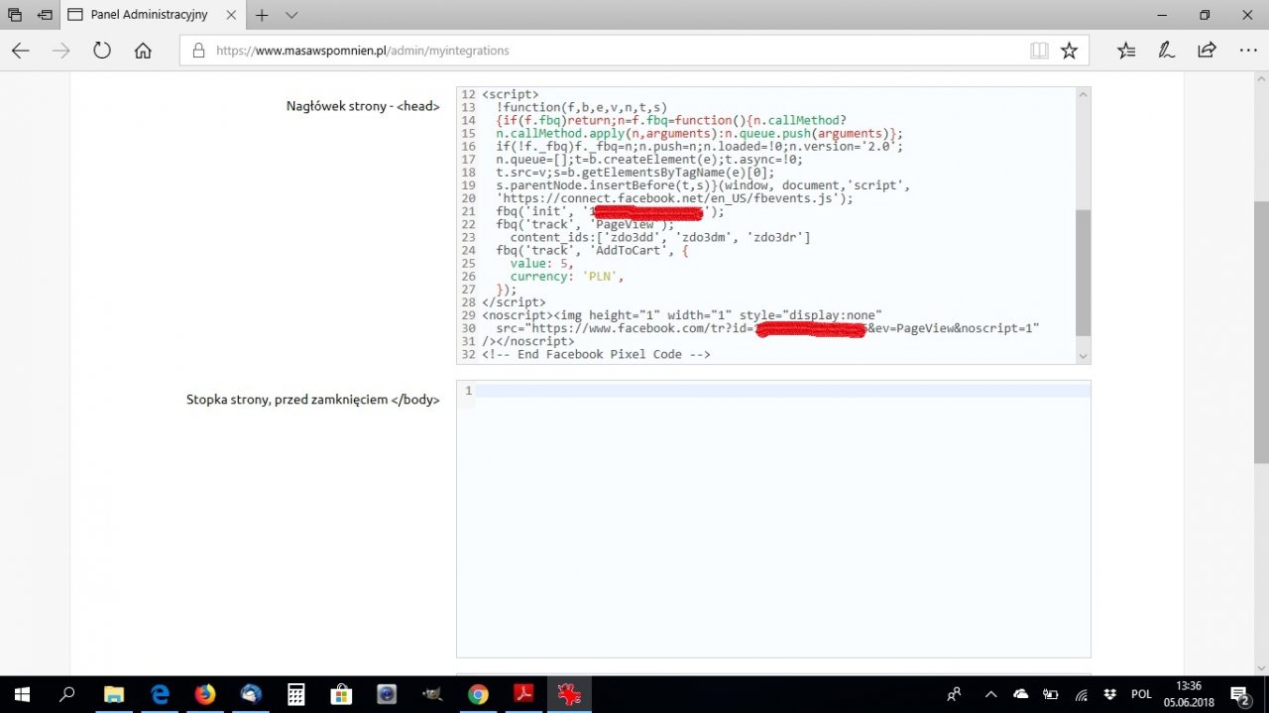Refresh the current page
The width and height of the screenshot is (1269, 713).
[102, 51]
